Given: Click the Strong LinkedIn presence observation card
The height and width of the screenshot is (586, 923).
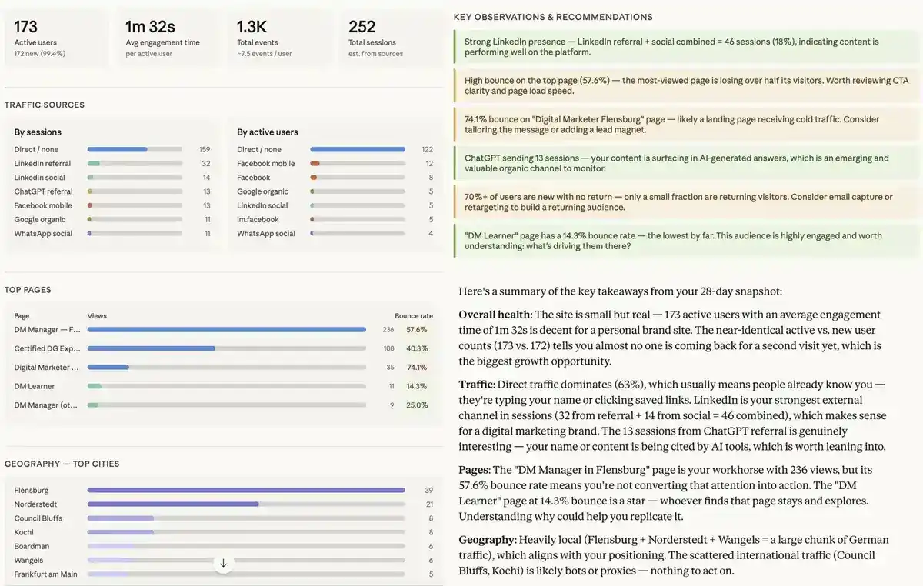Looking at the screenshot, I should coord(688,47).
